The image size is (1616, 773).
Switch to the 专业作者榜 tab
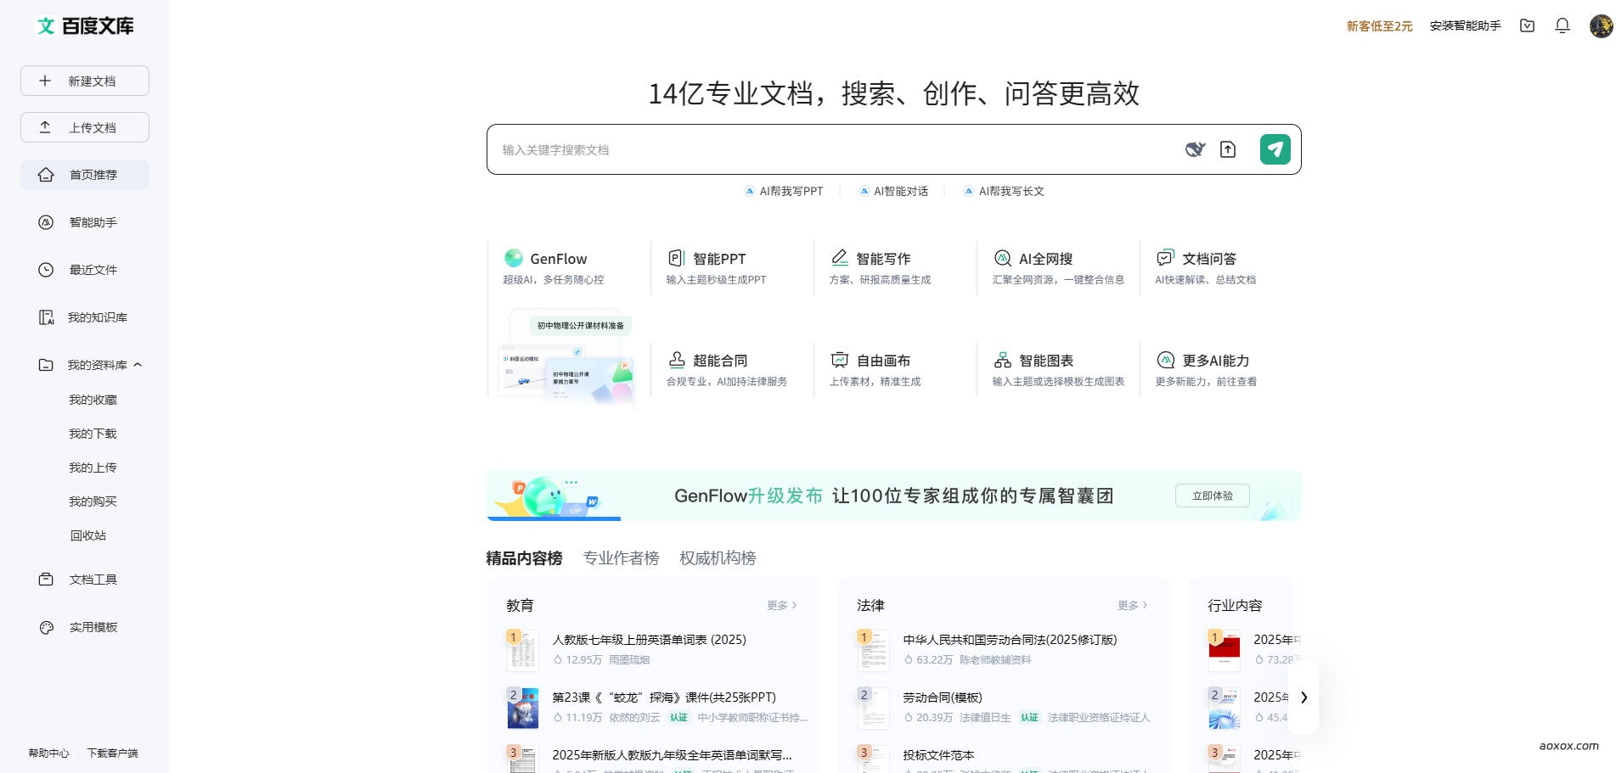(622, 558)
